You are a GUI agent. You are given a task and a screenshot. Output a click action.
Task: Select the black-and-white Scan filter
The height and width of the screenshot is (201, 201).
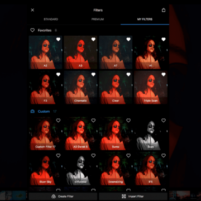tap(151, 133)
